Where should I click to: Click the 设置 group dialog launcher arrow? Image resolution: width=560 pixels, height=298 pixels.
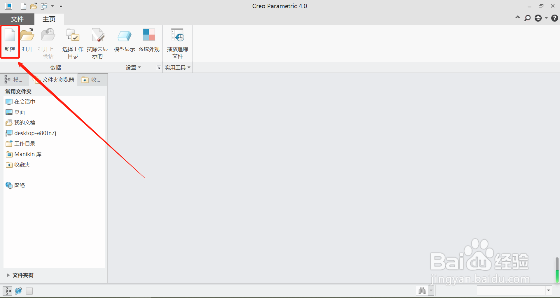click(x=159, y=68)
